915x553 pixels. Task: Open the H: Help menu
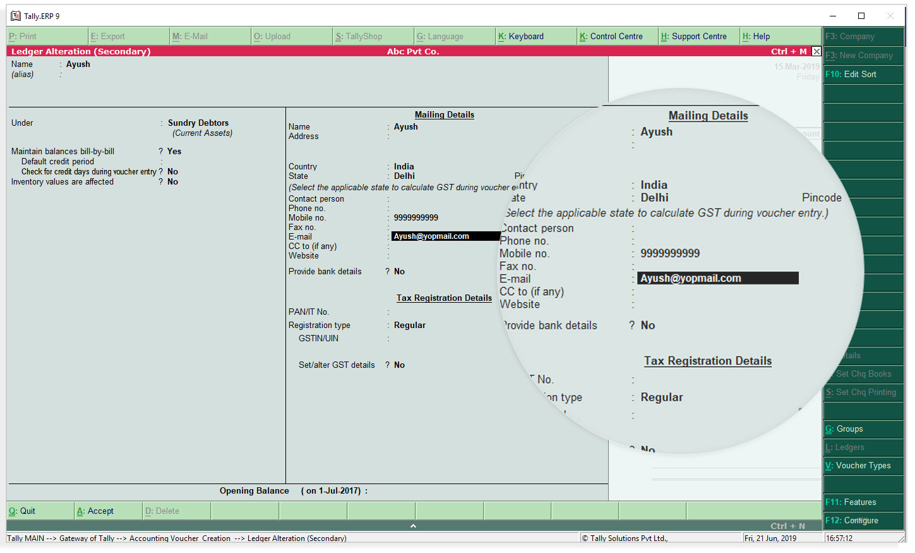coord(781,37)
